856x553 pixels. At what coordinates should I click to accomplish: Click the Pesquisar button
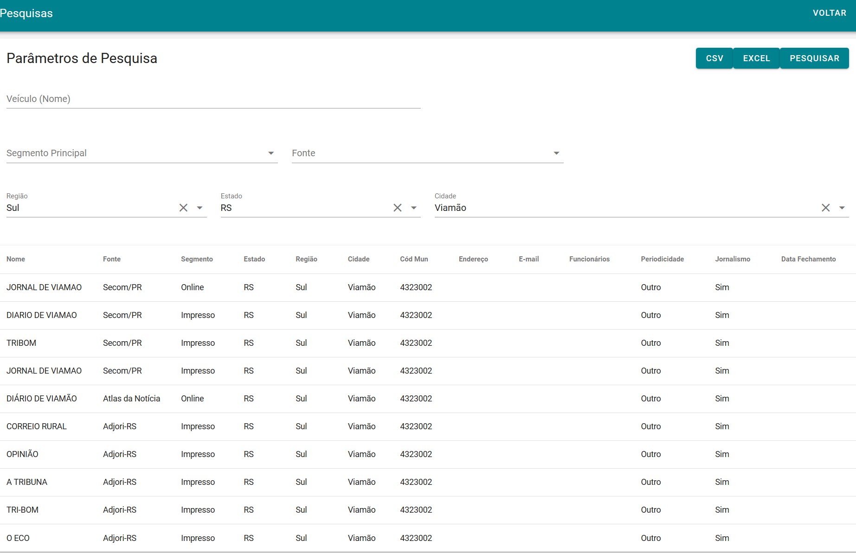[x=814, y=58]
